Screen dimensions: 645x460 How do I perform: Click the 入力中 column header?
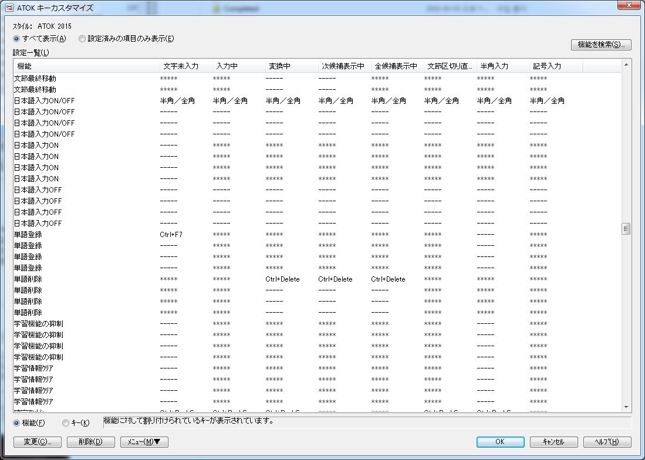pos(239,66)
